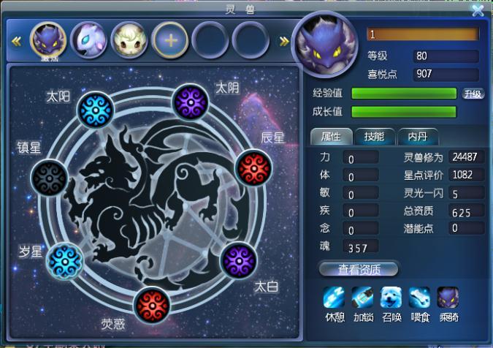Select the dark 镇星 star orb
The image size is (493, 348).
coord(50,178)
